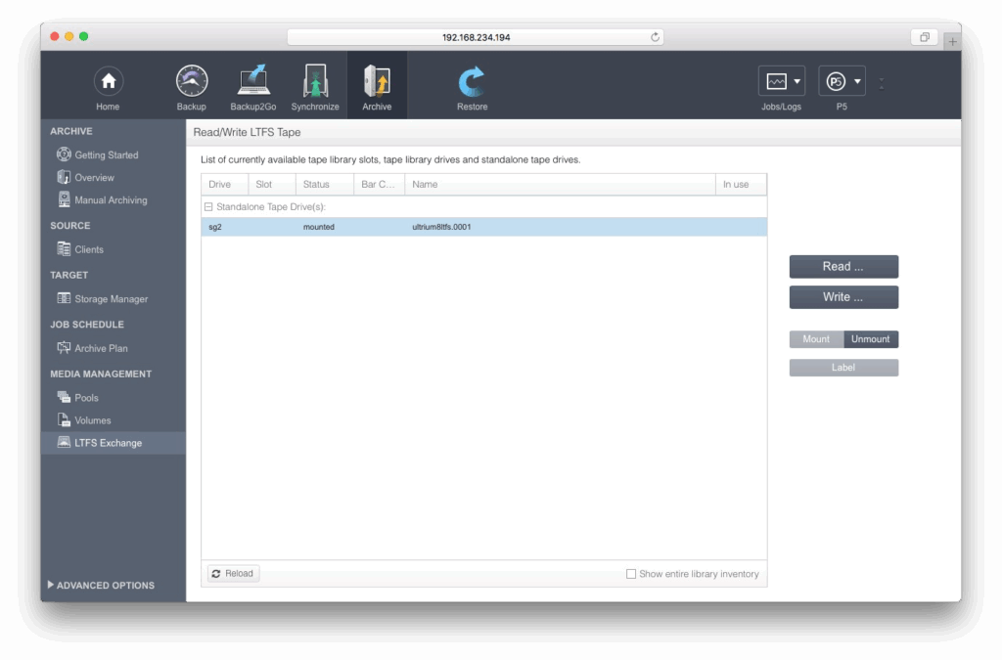Enable Show entire library inventory checkbox

point(631,574)
